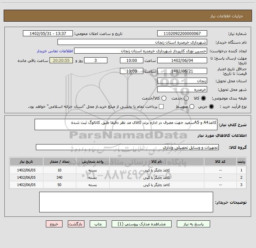
Task: Click the نام کالا column header
Action: point(157,161)
